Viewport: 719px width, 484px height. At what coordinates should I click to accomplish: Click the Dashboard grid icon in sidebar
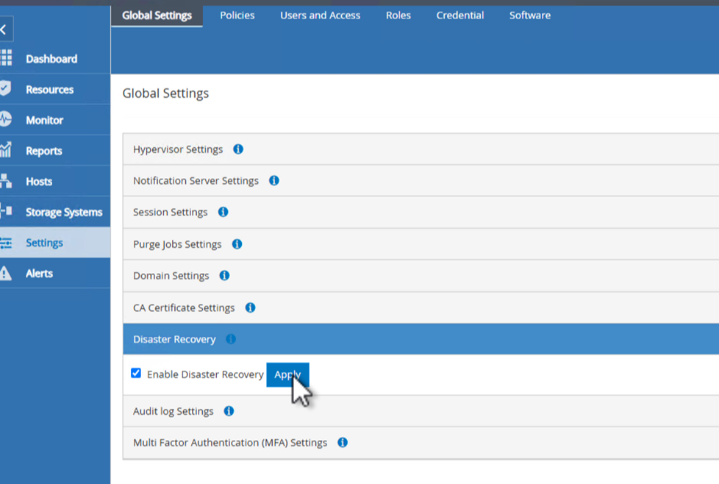(x=6, y=58)
